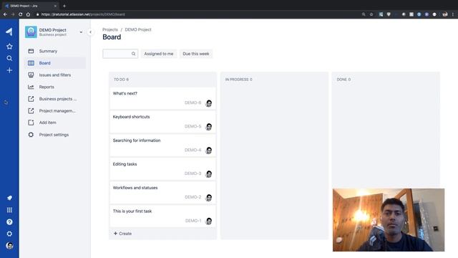Open the Board menu item
This screenshot has width=458, height=258.
[x=55, y=63]
